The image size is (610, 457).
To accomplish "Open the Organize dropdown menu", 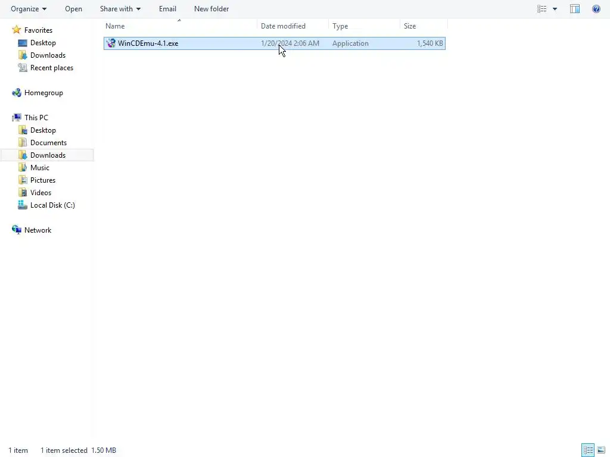I will point(29,8).
